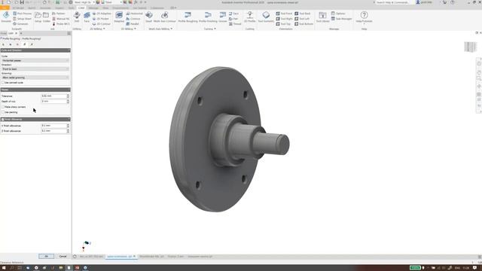Select the 3D Adaptive operation
The image size is (482, 271).
coord(119,17)
